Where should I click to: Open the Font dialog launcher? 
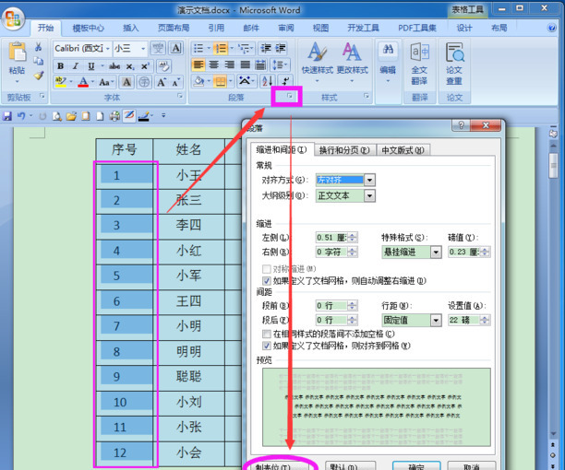179,96
